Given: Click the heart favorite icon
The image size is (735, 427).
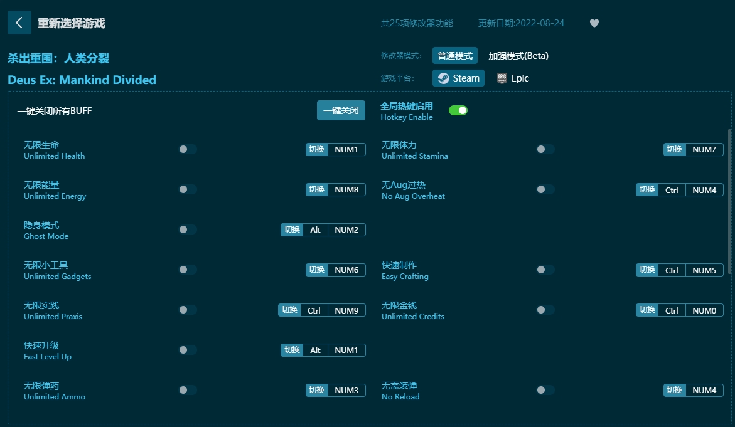Looking at the screenshot, I should click(594, 23).
